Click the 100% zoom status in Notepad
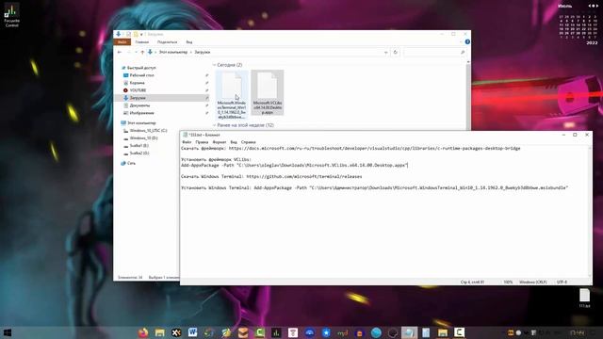The height and width of the screenshot is (339, 603). pos(508,282)
